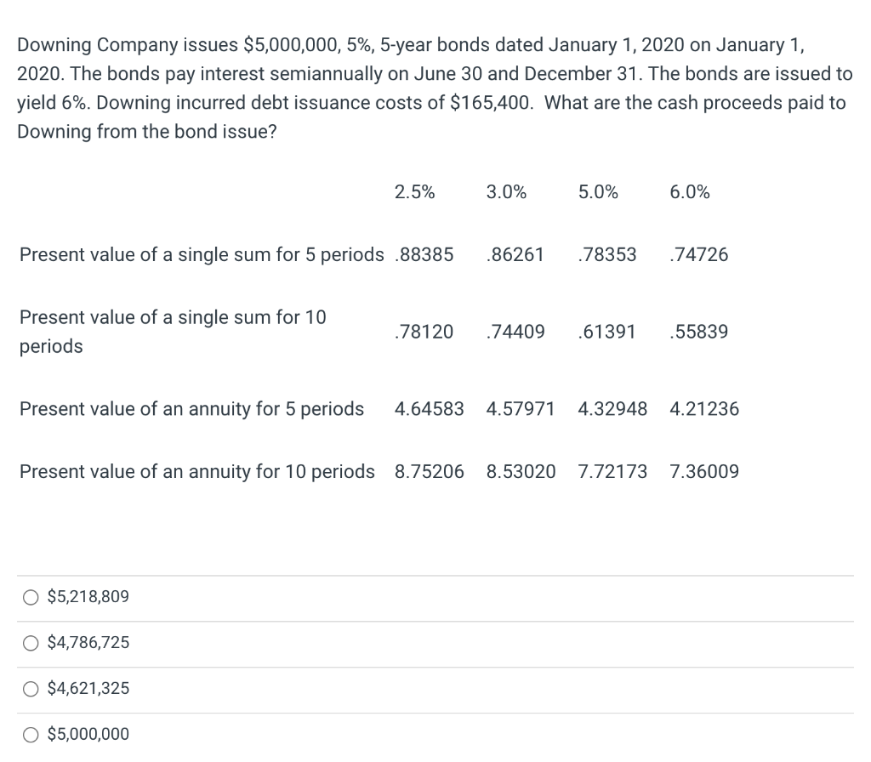Click the question text about Downing Company
The width and height of the screenshot is (871, 762).
pyautogui.click(x=425, y=88)
